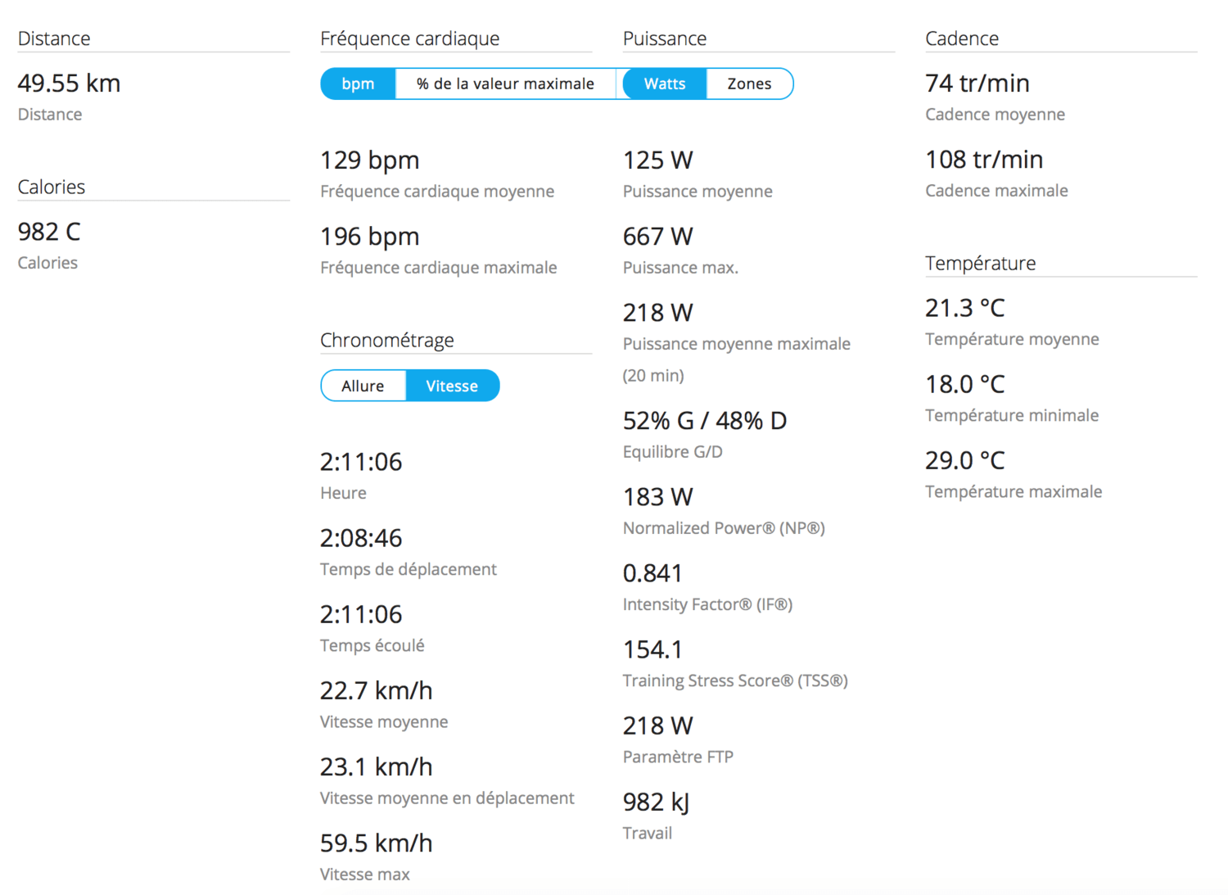1228x895 pixels.
Task: Click the Chronométrage section heading
Action: (387, 340)
